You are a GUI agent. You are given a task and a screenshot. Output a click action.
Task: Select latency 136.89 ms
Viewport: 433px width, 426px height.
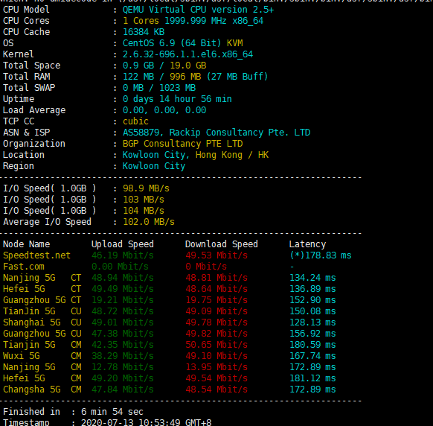point(312,289)
